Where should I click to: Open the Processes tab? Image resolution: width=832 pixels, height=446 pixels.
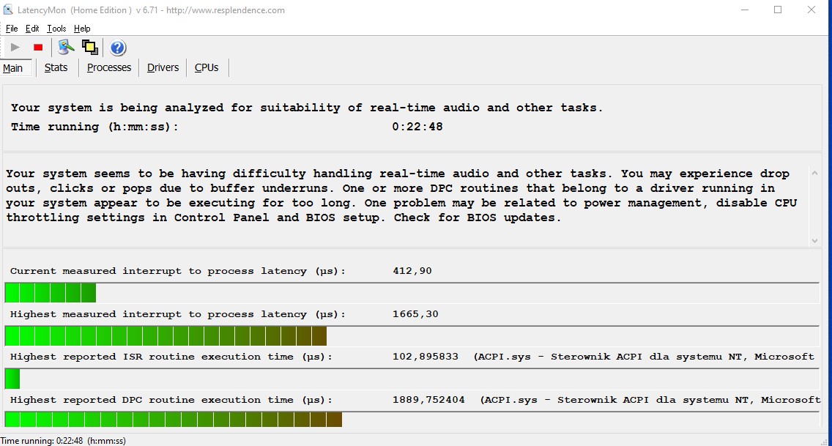tap(108, 67)
